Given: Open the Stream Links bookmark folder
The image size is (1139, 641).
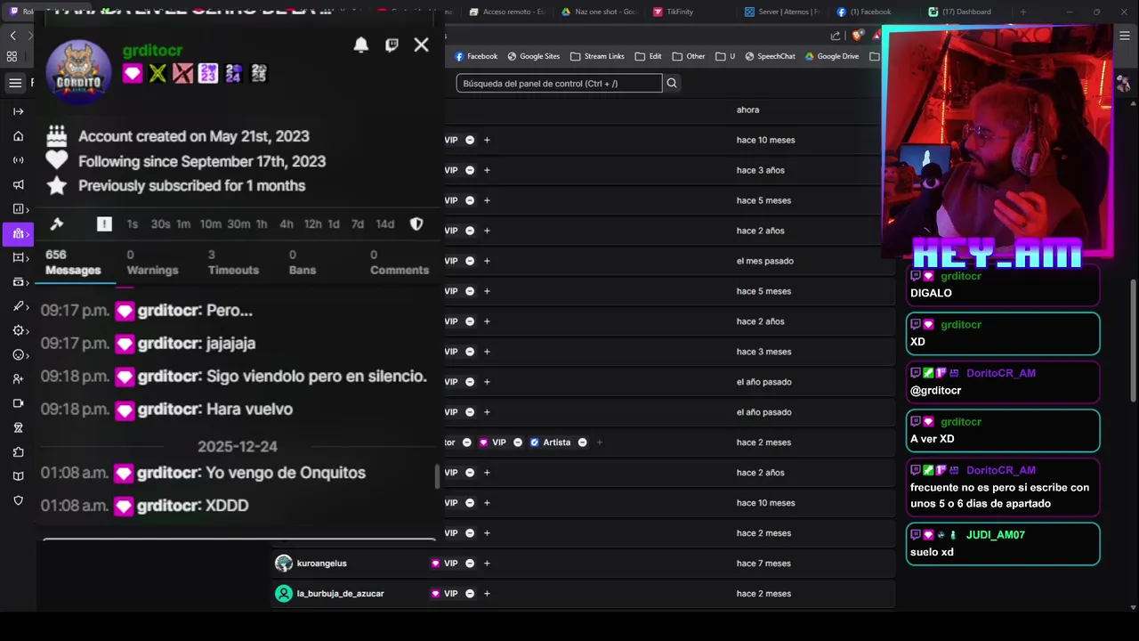Looking at the screenshot, I should pos(597,56).
